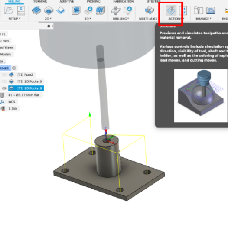Screen dimensions: 228x228
Task: Open the DRILLING dropdown menu
Action: point(121,19)
